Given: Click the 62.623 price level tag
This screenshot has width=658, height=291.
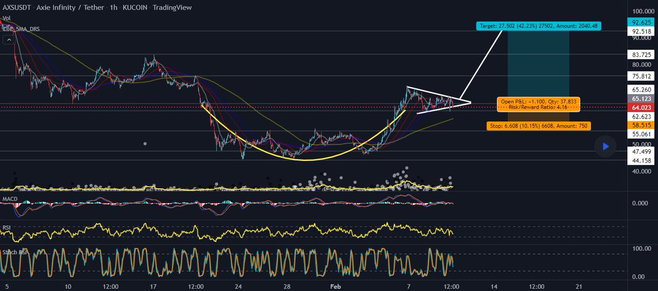Looking at the screenshot, I should [641, 116].
